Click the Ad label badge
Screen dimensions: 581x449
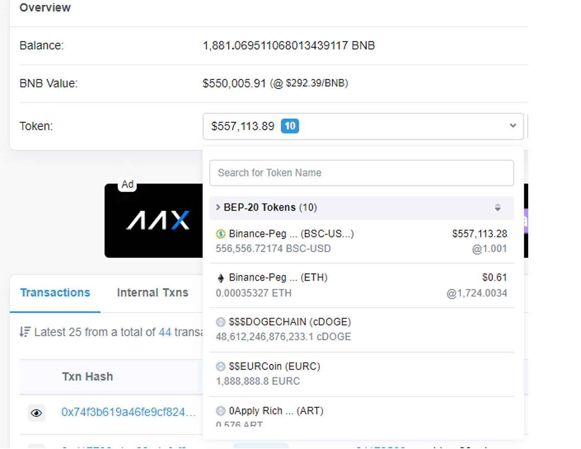click(127, 184)
